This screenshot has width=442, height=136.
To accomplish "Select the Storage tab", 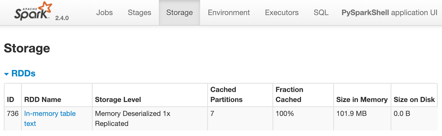I will [x=179, y=13].
